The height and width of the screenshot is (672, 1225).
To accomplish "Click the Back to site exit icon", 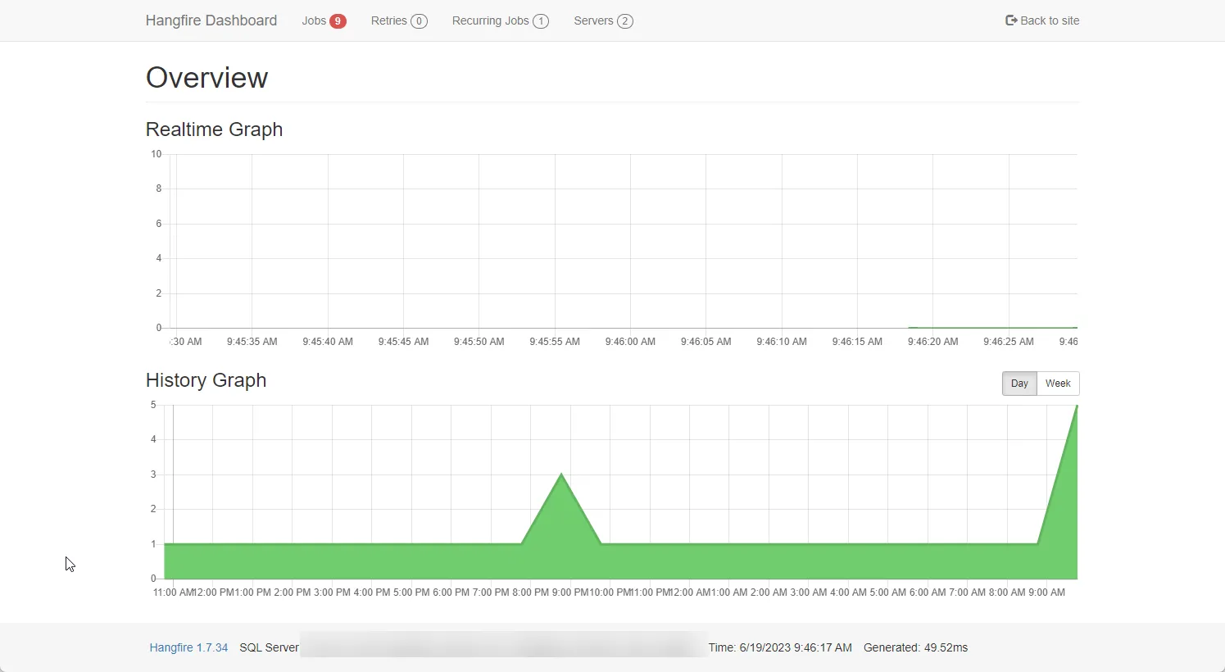I will tap(1011, 20).
